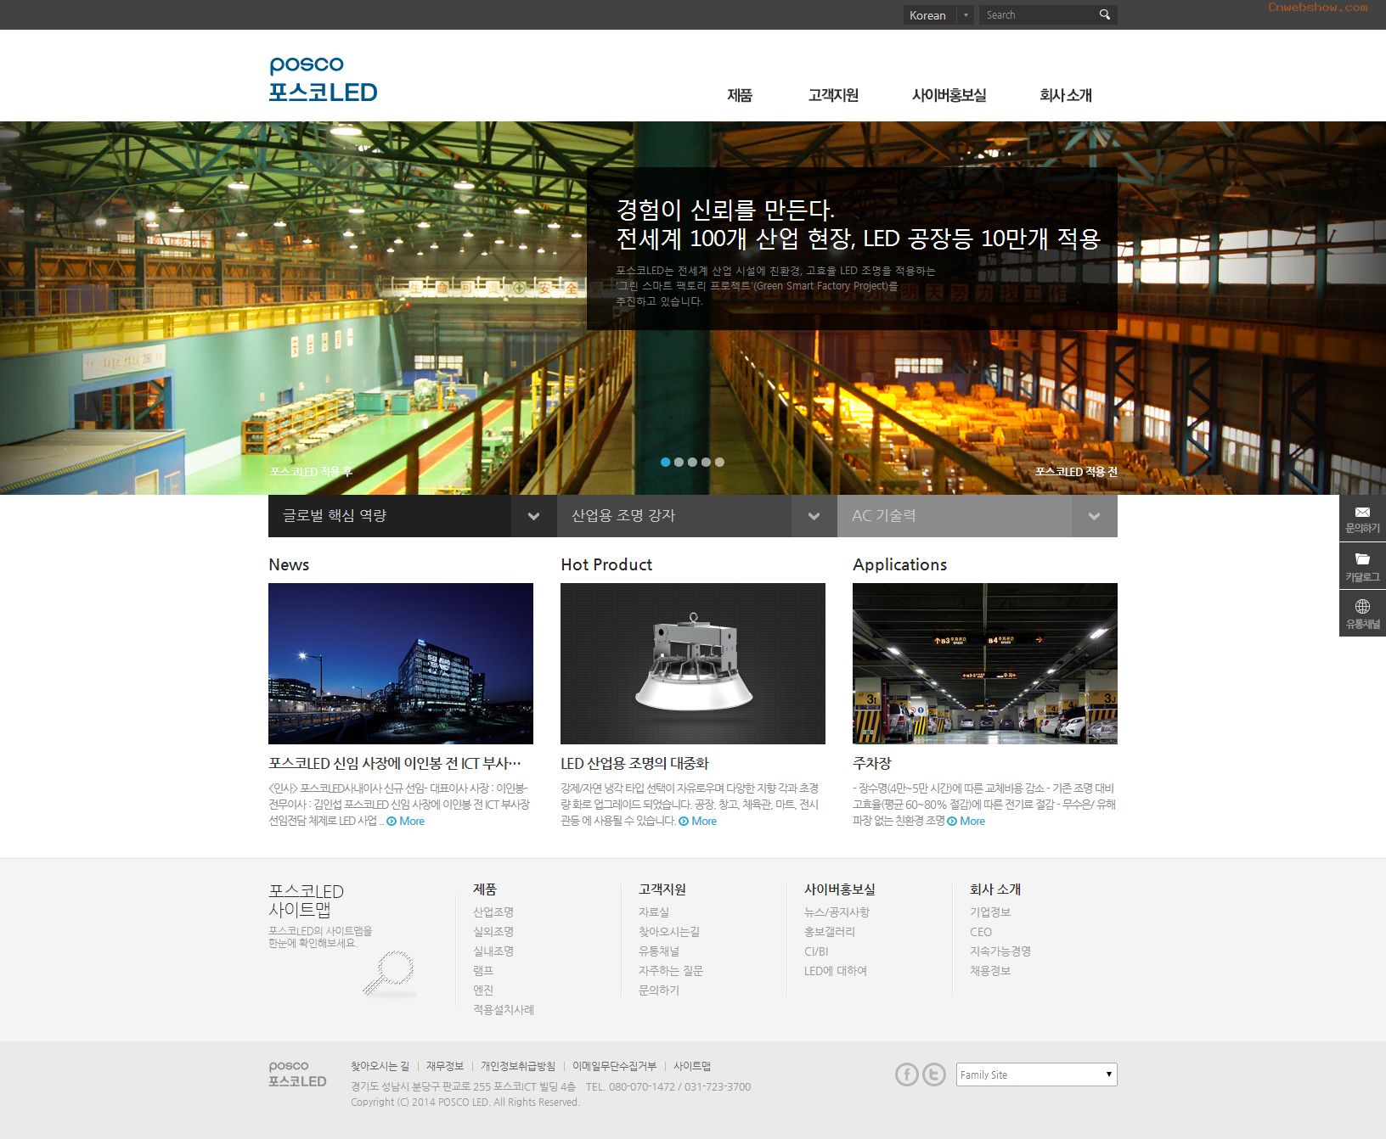This screenshot has width=1386, height=1139.
Task: Click the grey POSCO footer logo
Action: 297,1074
